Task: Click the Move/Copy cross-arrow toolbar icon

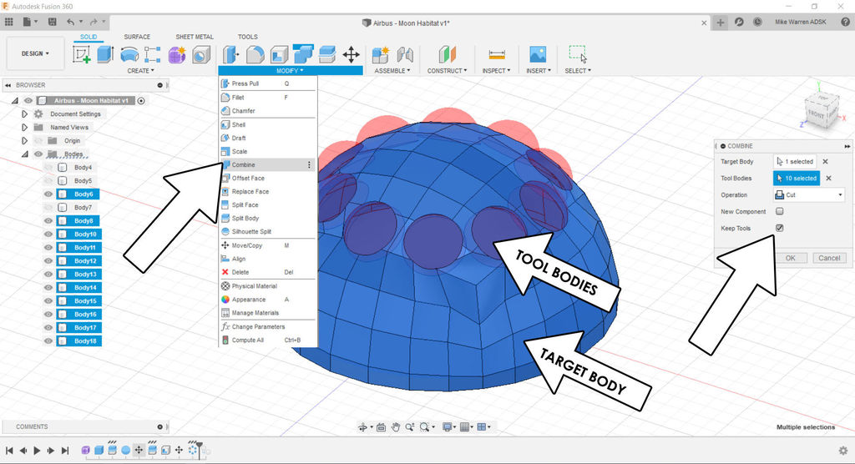Action: tap(352, 54)
